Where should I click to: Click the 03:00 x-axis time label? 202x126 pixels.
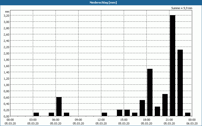coord(33,120)
